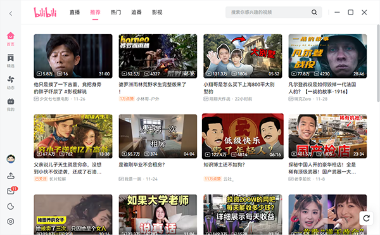The height and width of the screenshot is (235, 380).
Task: Open the user avatar profile
Action: point(11,159)
